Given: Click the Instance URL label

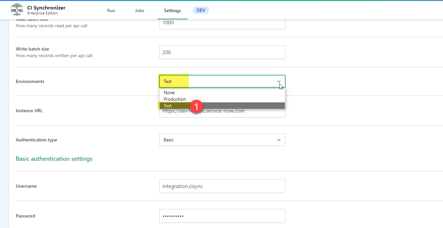Looking at the screenshot, I should click(x=29, y=111).
